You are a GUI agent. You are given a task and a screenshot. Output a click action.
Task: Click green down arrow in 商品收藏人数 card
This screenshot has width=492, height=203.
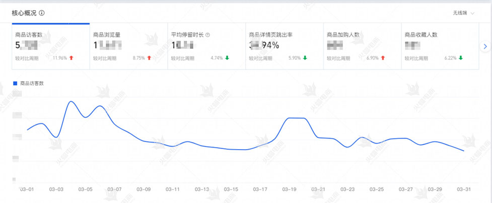(x=460, y=58)
